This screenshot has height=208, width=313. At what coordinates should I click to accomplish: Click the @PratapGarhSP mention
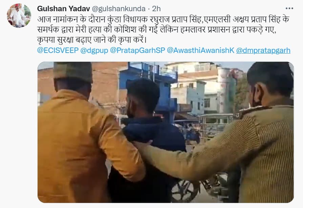click(x=137, y=51)
